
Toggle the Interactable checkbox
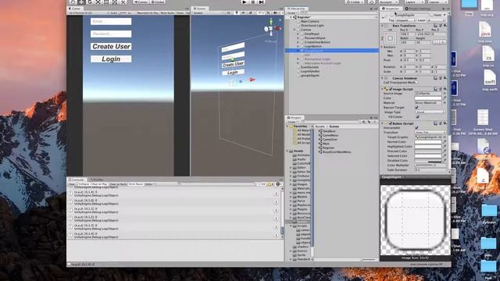click(416, 128)
